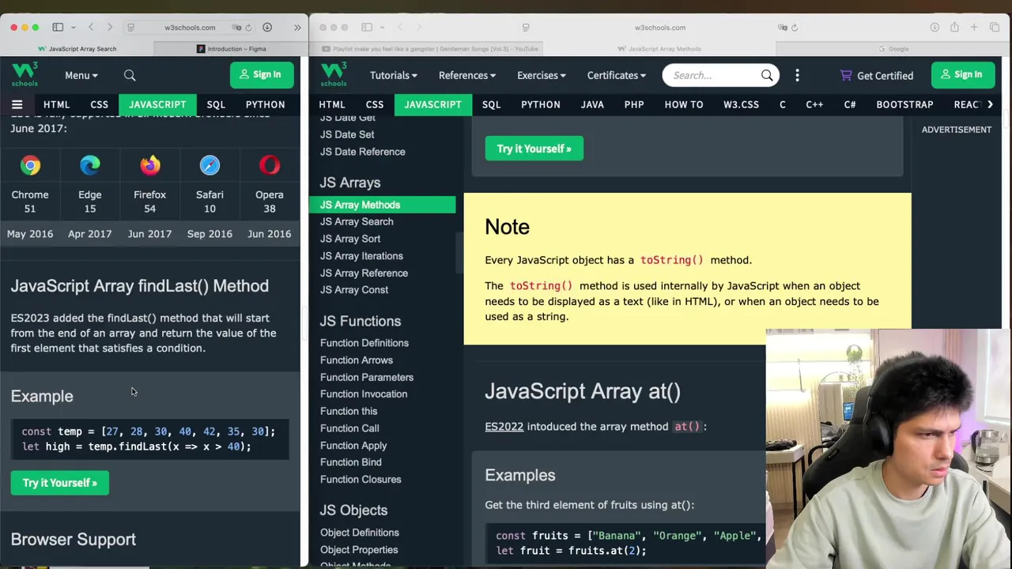1012x569 pixels.
Task: Show downloads in the right Safari window
Action: coord(935,27)
